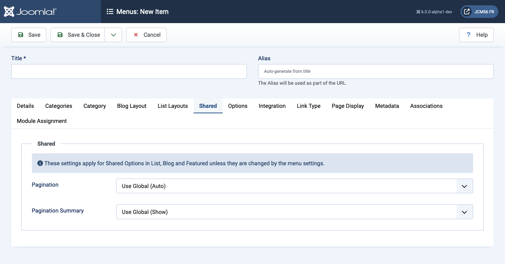Click the Joomla version 6.0.0-alpha1-dev indicator
The image size is (505, 264).
pos(434,12)
